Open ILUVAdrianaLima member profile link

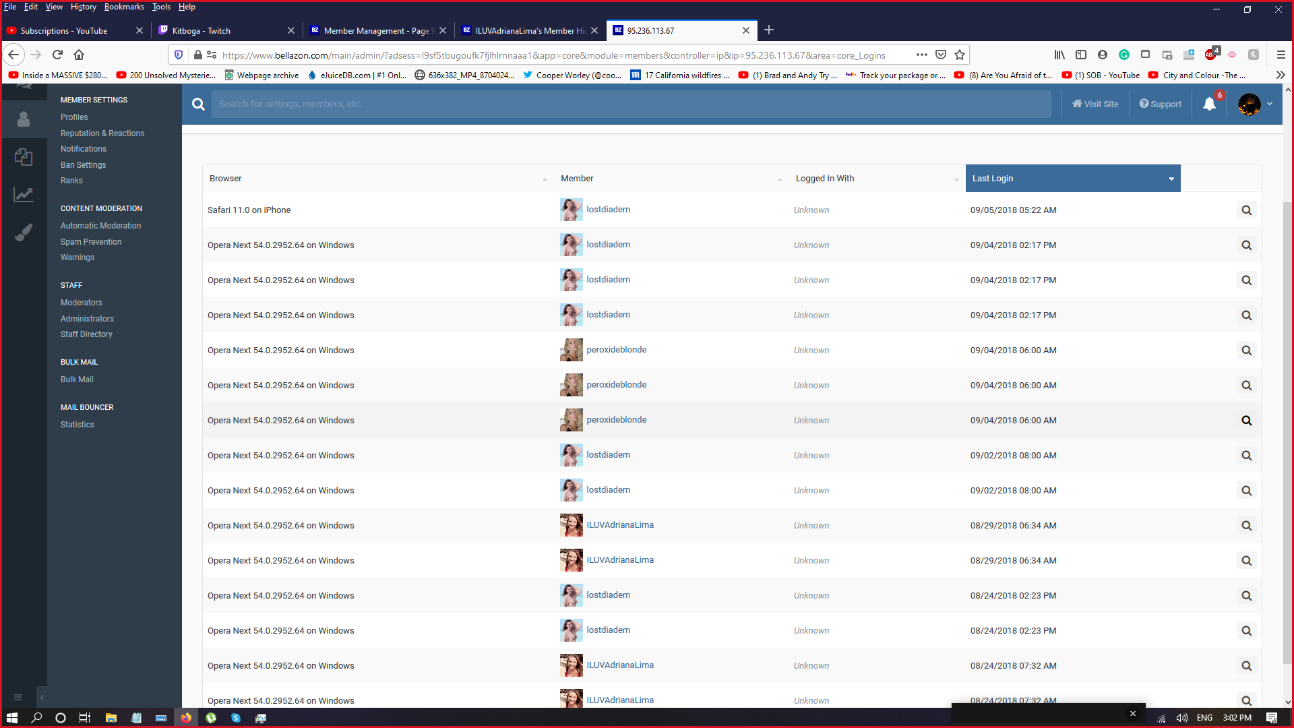point(619,525)
